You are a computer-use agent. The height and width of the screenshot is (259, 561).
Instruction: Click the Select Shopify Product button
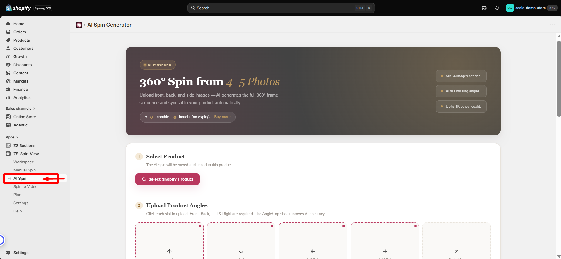(x=168, y=179)
